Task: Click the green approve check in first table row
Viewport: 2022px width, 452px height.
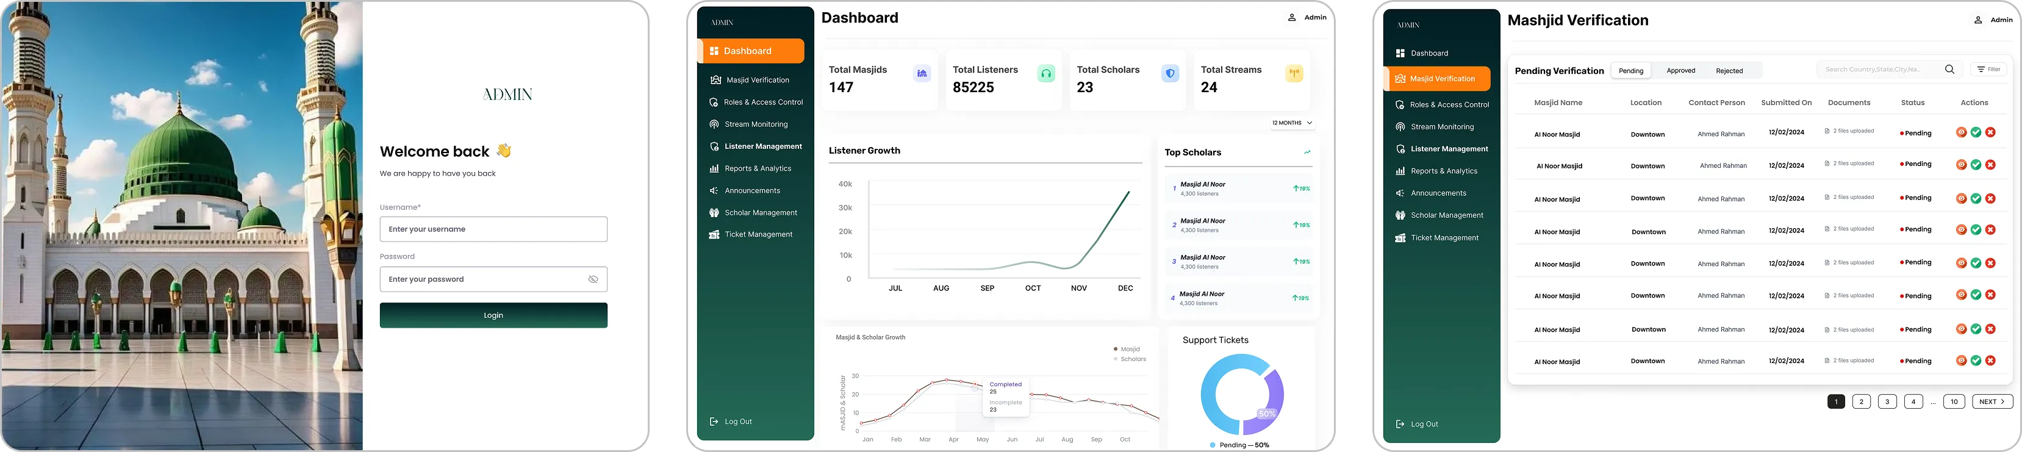Action: tap(1976, 132)
